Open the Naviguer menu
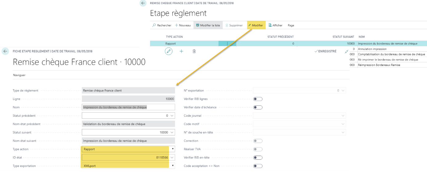 [x=19, y=75]
